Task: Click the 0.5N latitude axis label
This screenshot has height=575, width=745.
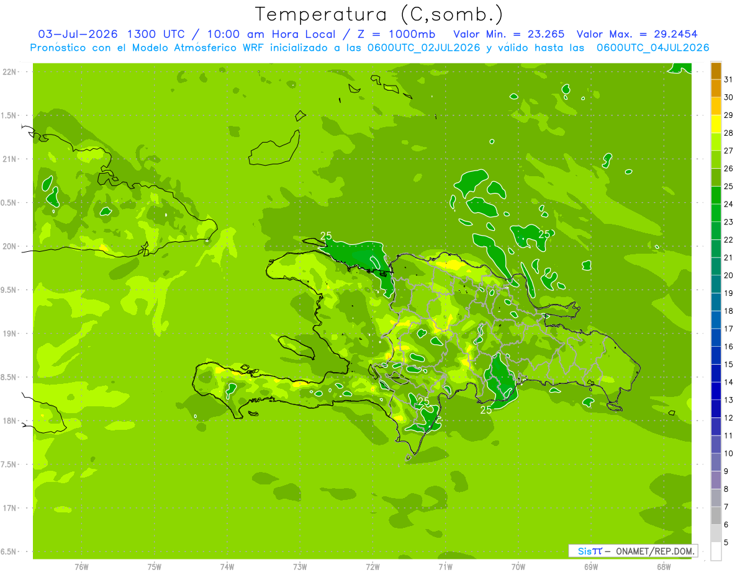Action: 9,203
